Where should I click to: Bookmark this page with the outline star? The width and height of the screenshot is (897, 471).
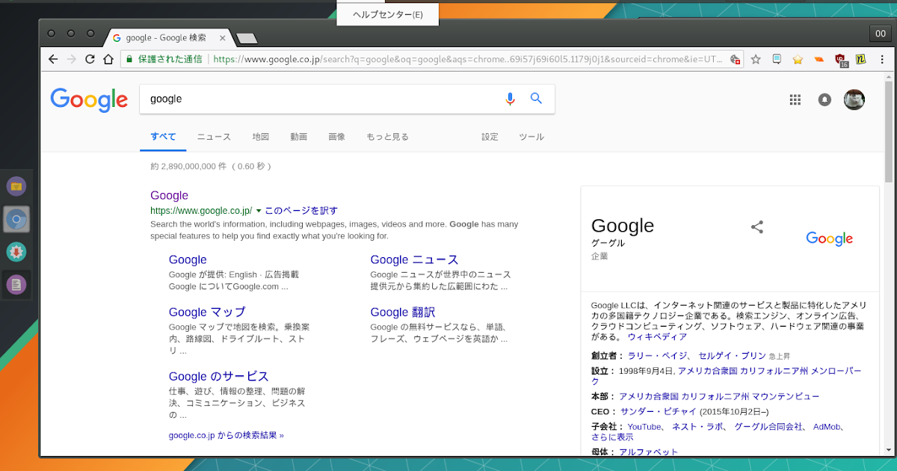click(756, 59)
